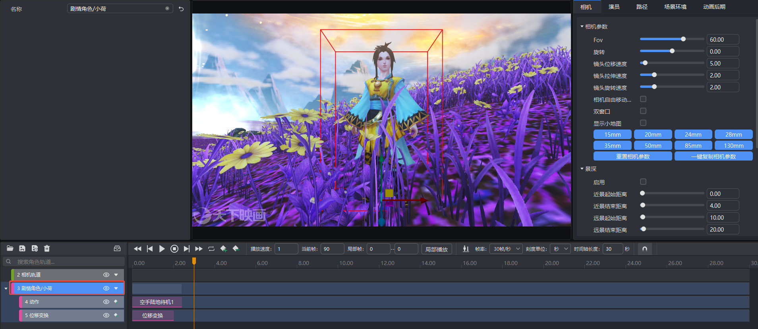Click the save-as icon in track toolbar
This screenshot has width=758, height=329.
(35, 248)
